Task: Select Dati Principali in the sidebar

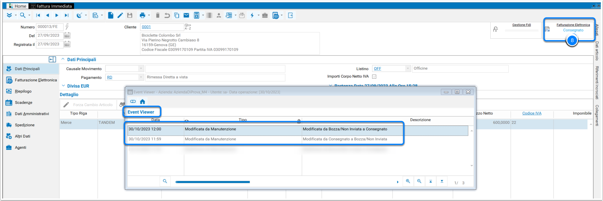Action: tap(31, 69)
